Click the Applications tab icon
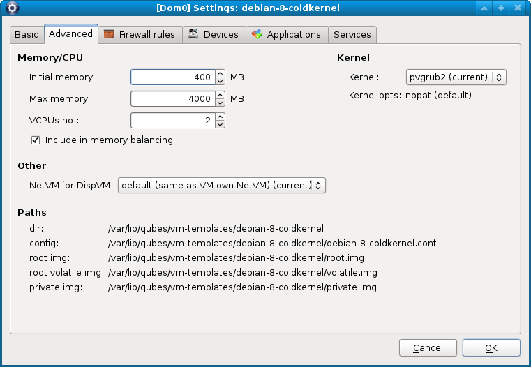 (257, 34)
